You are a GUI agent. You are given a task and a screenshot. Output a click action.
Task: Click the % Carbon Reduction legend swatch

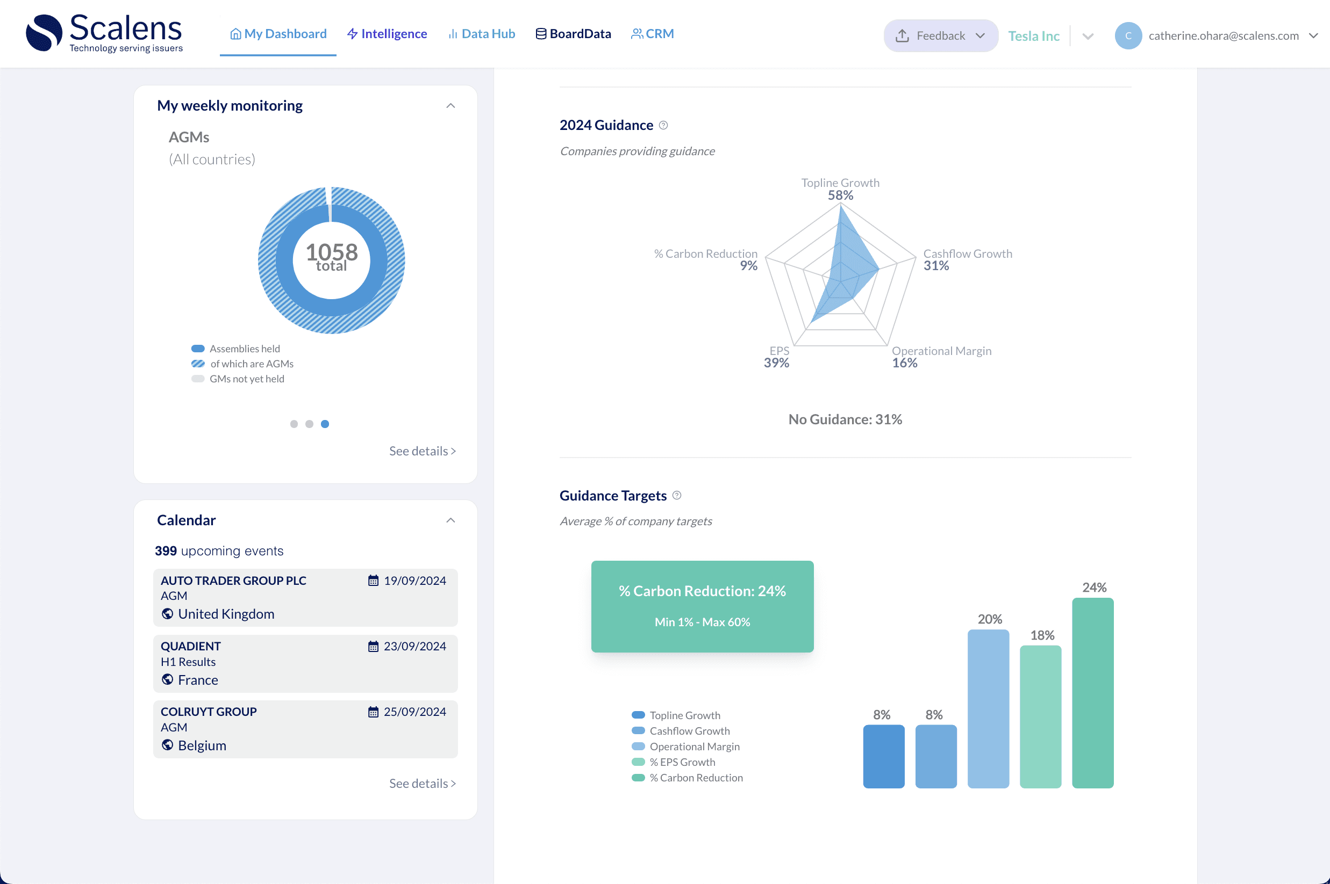pos(638,778)
